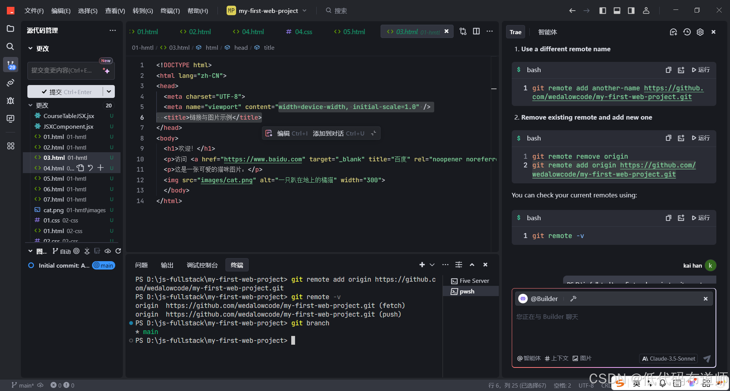
Task: Click the send message paper plane icon
Action: point(707,358)
